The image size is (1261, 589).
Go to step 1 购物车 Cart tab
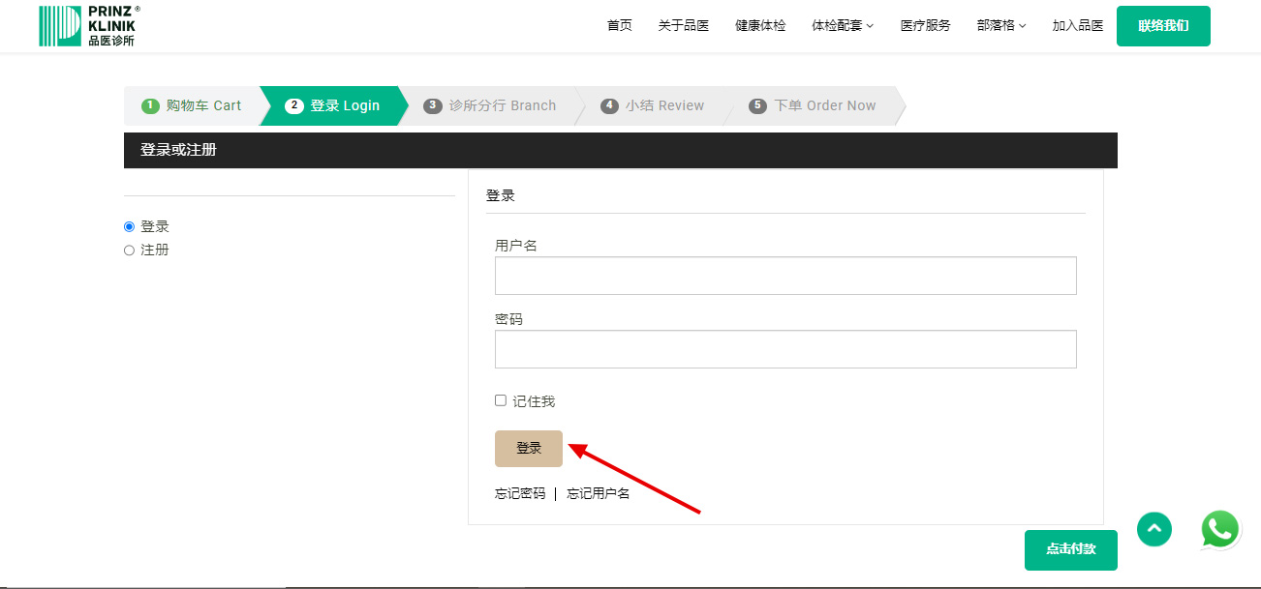point(192,105)
